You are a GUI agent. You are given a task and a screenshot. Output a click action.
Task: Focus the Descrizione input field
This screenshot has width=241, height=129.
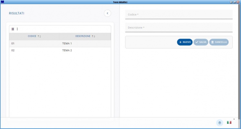(x=179, y=28)
